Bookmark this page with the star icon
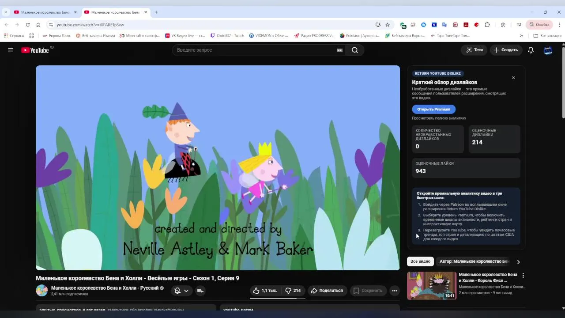 click(388, 25)
